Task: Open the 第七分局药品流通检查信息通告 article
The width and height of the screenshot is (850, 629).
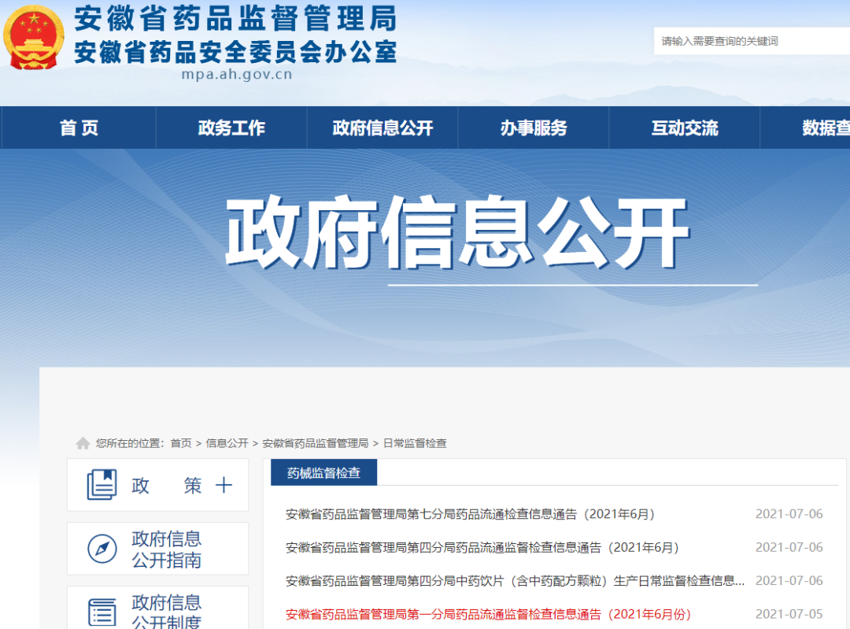Action: coord(470,514)
